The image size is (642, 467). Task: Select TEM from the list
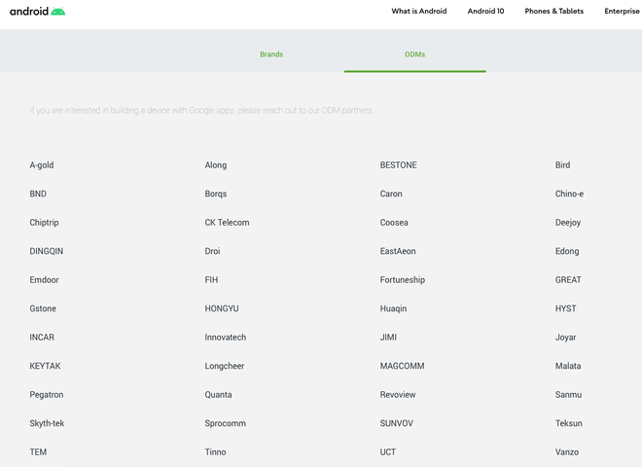38,451
